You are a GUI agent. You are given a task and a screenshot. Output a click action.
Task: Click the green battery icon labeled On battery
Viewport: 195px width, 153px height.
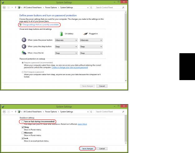61,34
